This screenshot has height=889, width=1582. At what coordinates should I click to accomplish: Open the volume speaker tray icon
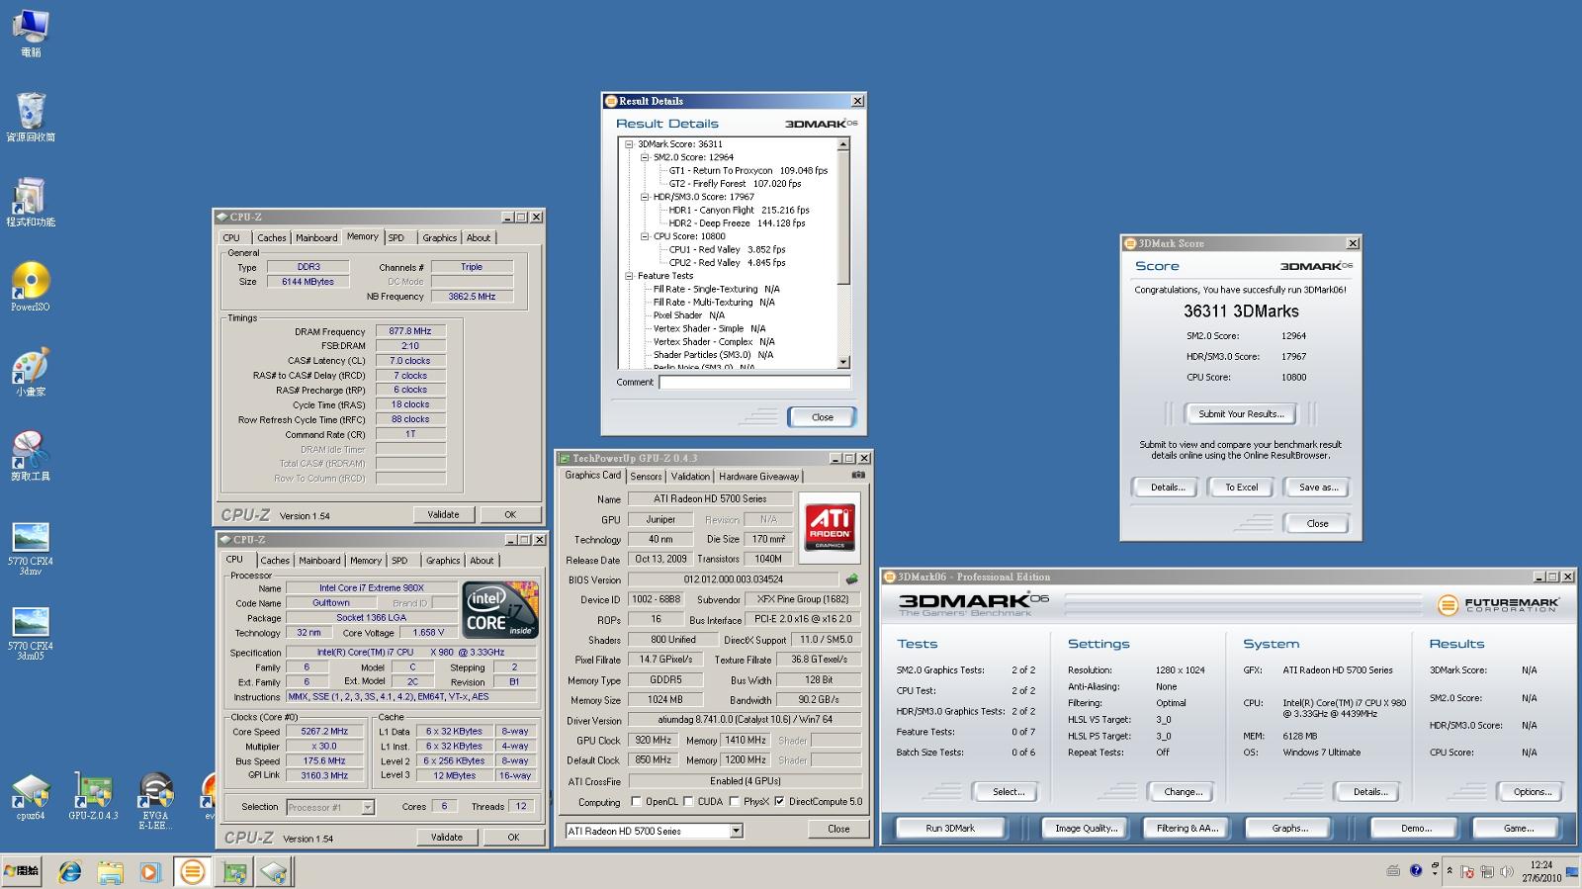pos(1506,872)
